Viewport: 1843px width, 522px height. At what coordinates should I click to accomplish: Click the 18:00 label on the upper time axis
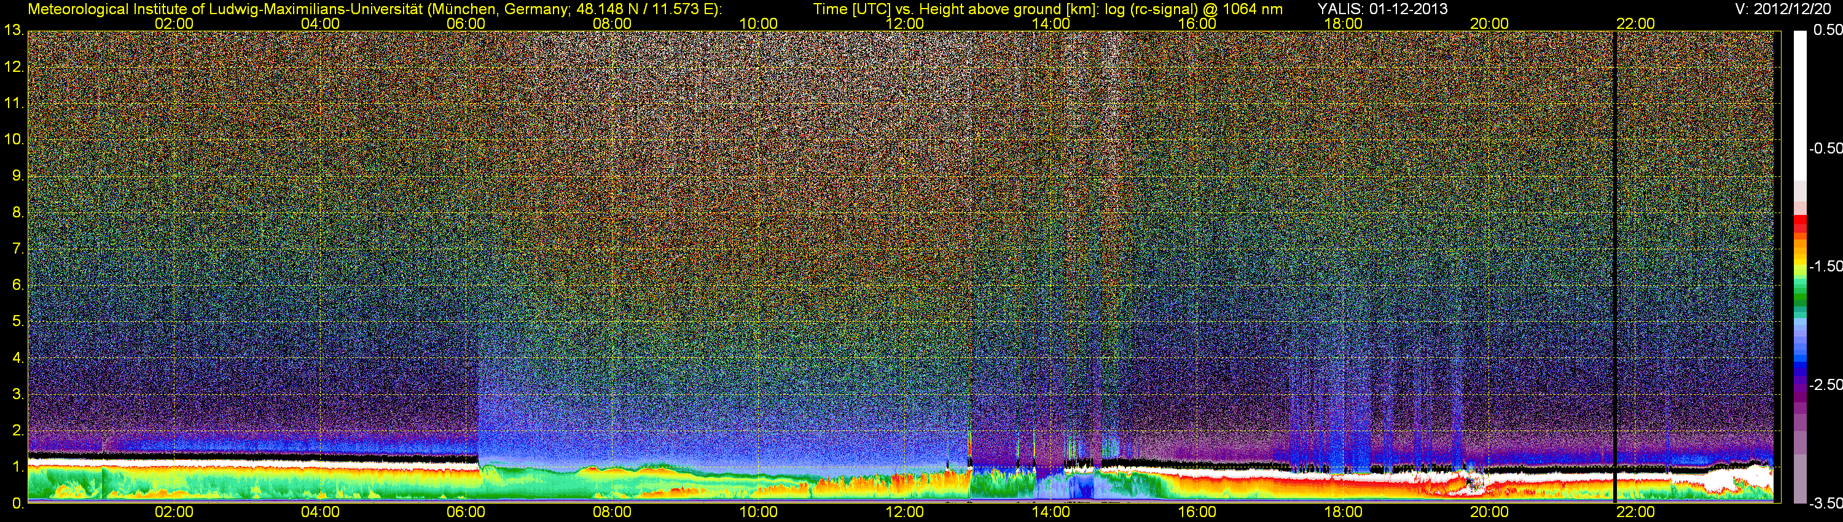click(x=1343, y=23)
